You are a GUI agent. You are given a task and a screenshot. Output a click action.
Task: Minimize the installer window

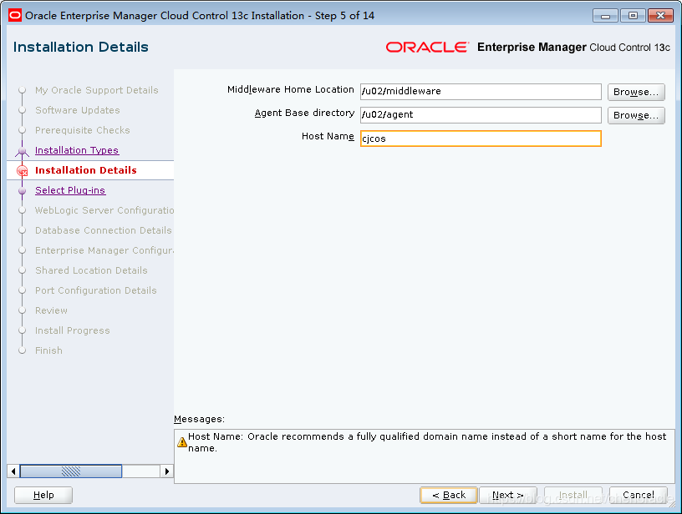click(605, 16)
